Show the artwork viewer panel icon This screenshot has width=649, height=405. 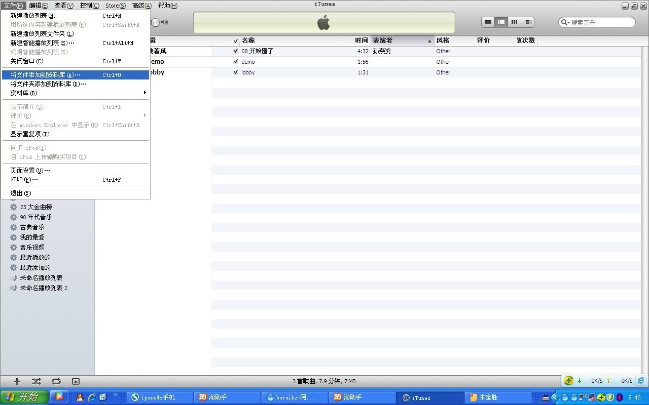coord(76,381)
